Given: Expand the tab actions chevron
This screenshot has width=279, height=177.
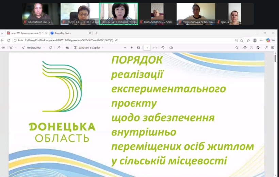Looking at the screenshot, I should pyautogui.click(x=2, y=33).
